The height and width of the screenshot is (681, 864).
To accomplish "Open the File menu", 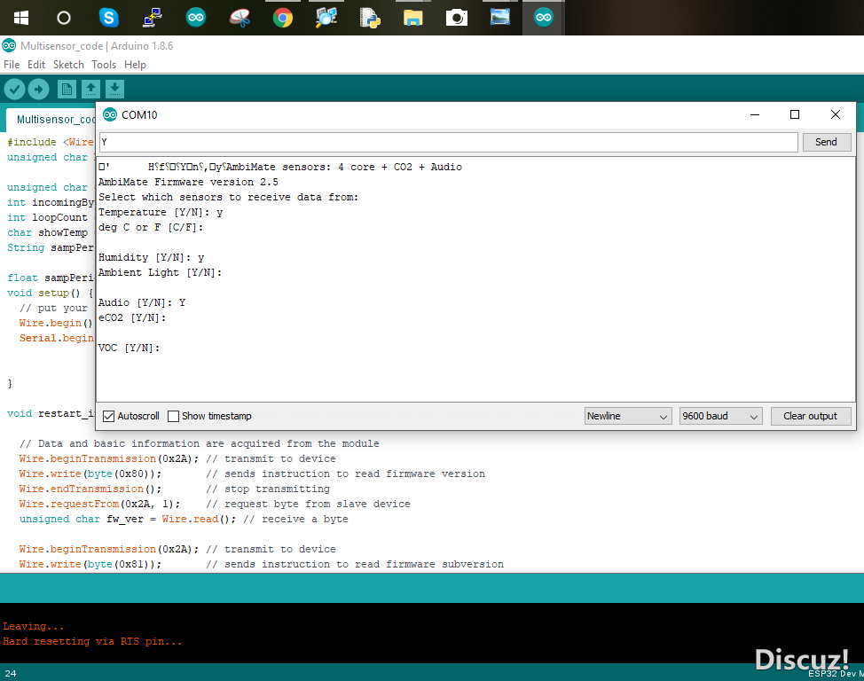I will point(12,65).
